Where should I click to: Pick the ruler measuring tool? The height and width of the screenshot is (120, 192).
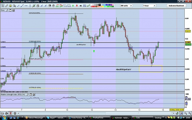coord(6,6)
